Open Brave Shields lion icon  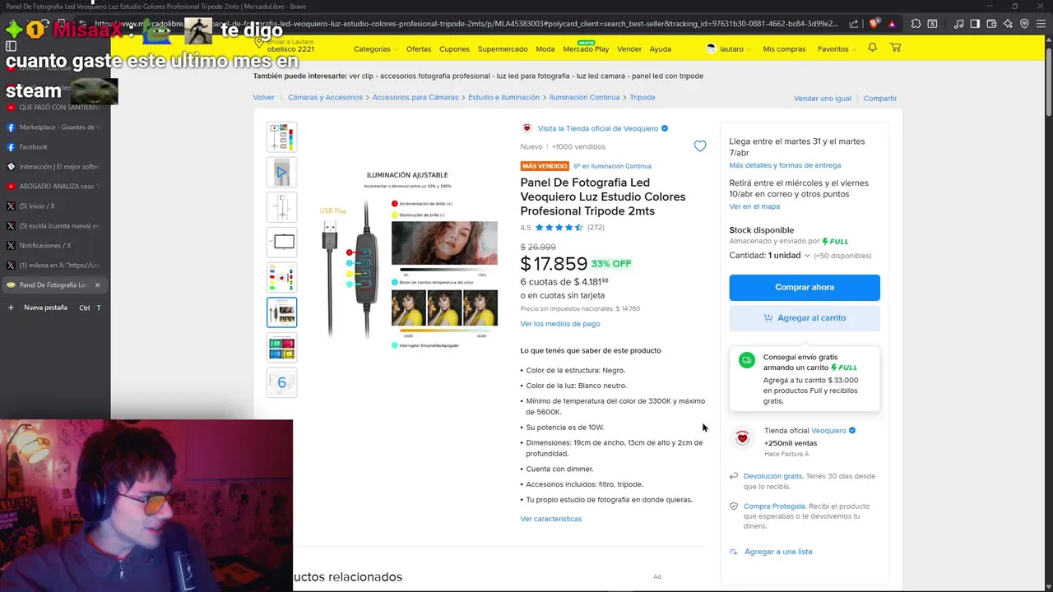click(874, 24)
